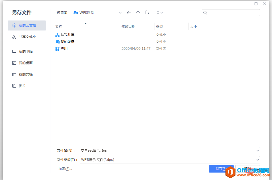Select the 我的设备 folder name
Viewport: 272px width, 180px height.
coord(67,42)
